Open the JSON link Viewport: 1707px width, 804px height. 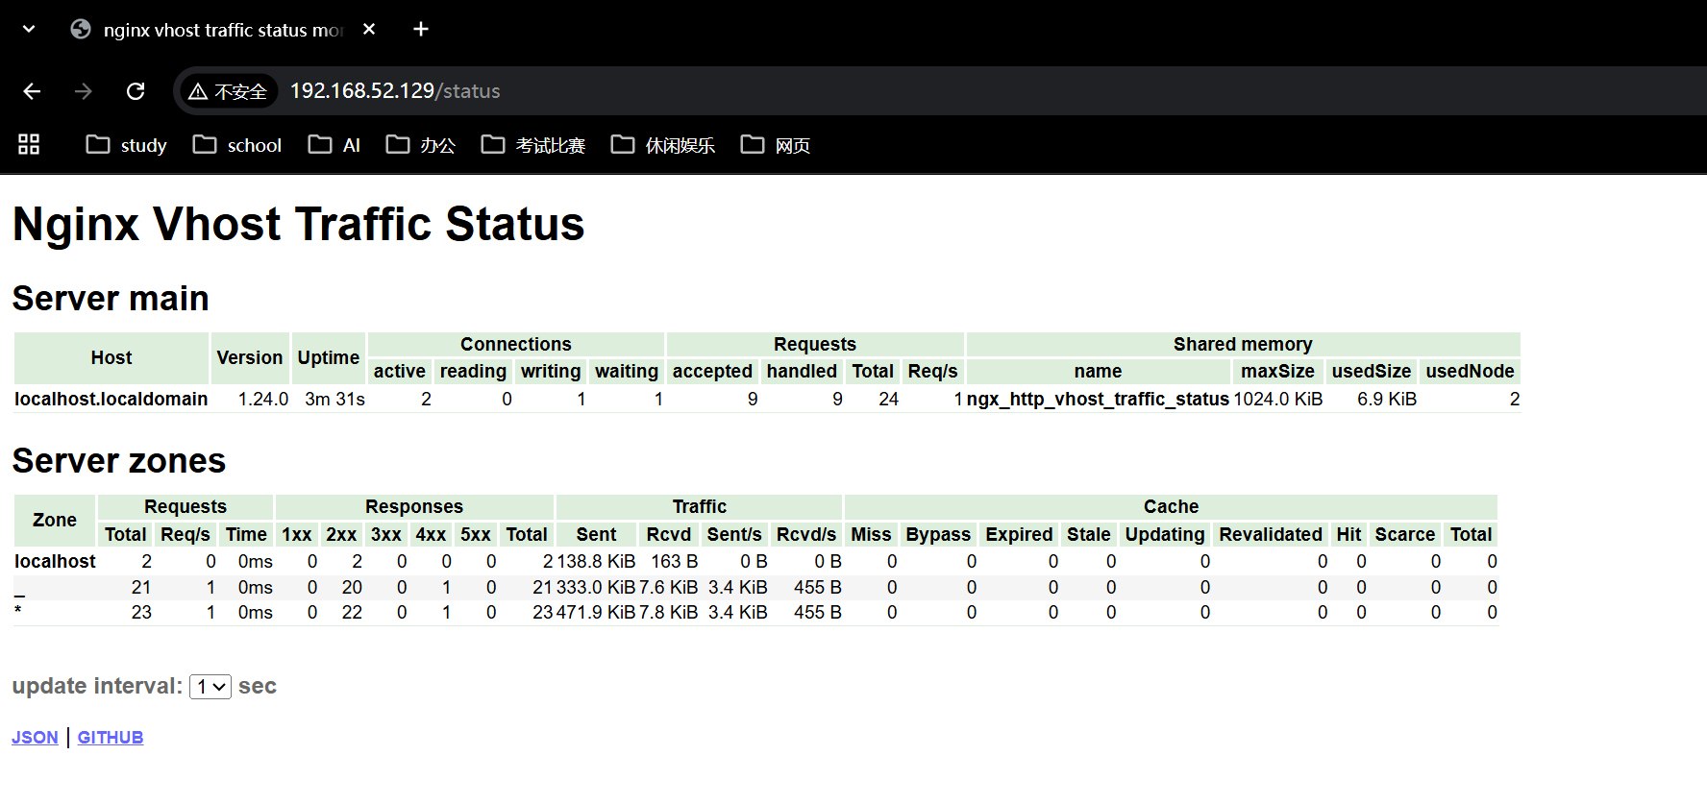[x=35, y=738]
